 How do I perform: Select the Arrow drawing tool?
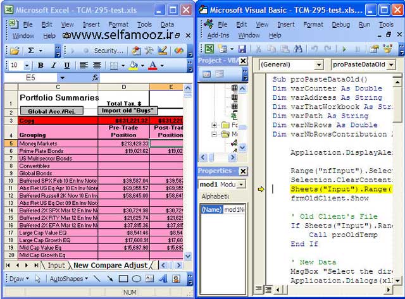pos(110,279)
